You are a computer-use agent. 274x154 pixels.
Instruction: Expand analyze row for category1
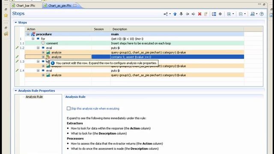43,52
